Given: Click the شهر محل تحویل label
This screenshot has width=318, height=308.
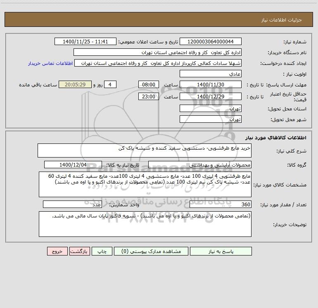Looking at the screenshot, I should (289, 120).
